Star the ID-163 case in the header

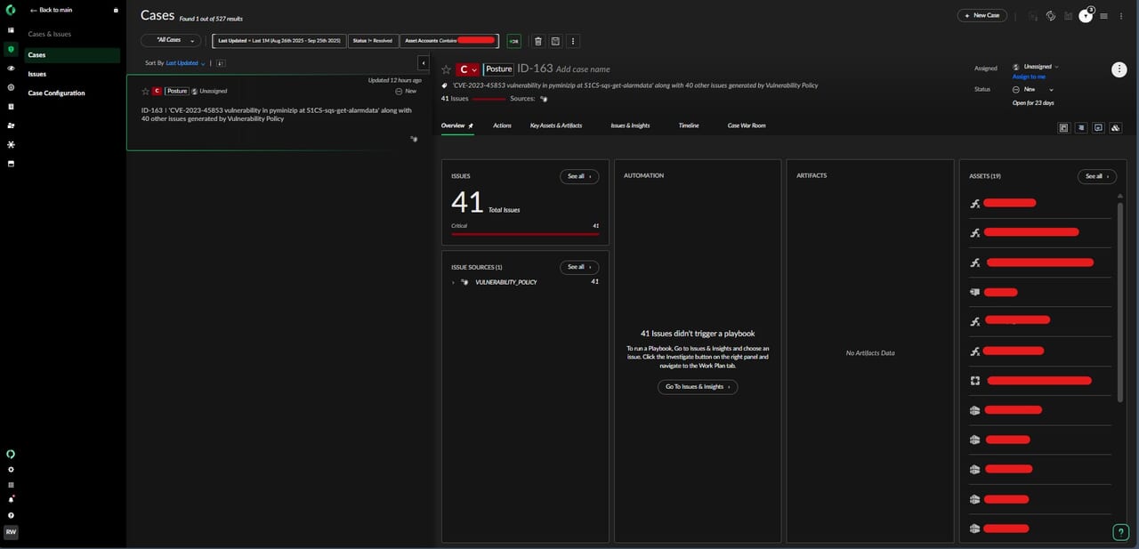447,69
